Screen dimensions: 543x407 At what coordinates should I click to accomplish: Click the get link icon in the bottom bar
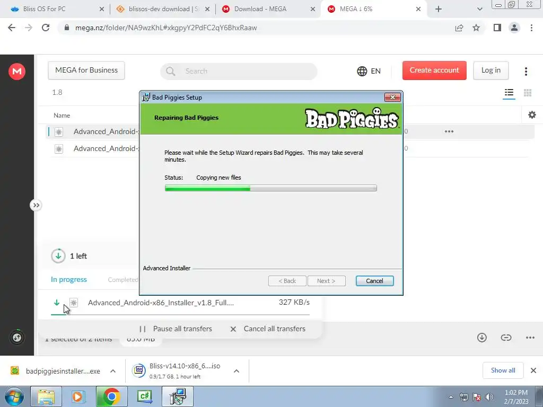tap(506, 338)
